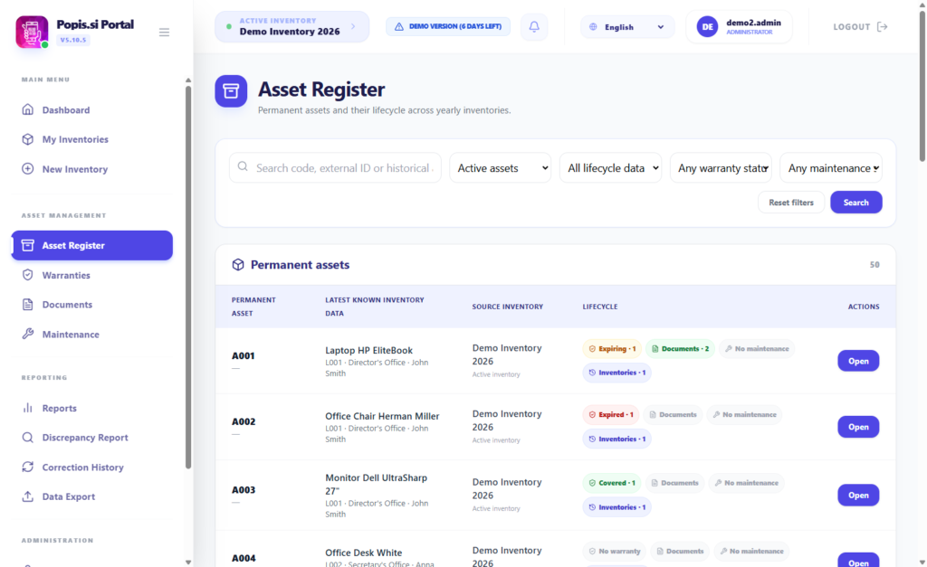927x567 pixels.
Task: Click Demo Version 6 days left badge
Action: [448, 26]
